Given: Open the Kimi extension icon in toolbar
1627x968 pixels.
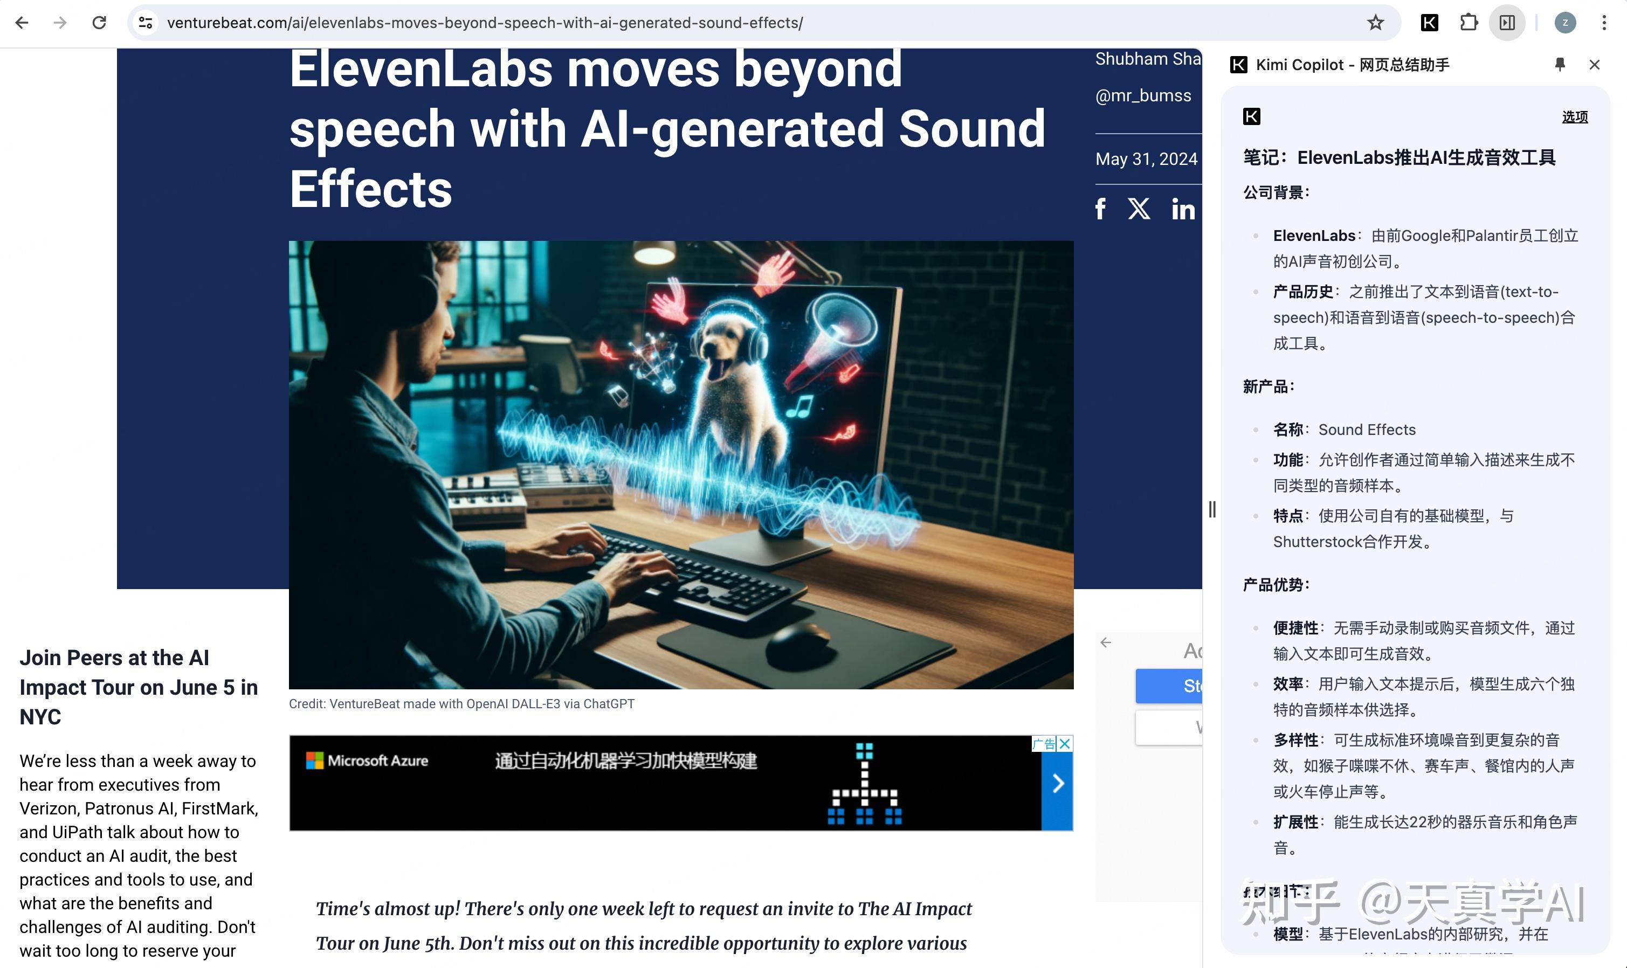Looking at the screenshot, I should [x=1429, y=23].
